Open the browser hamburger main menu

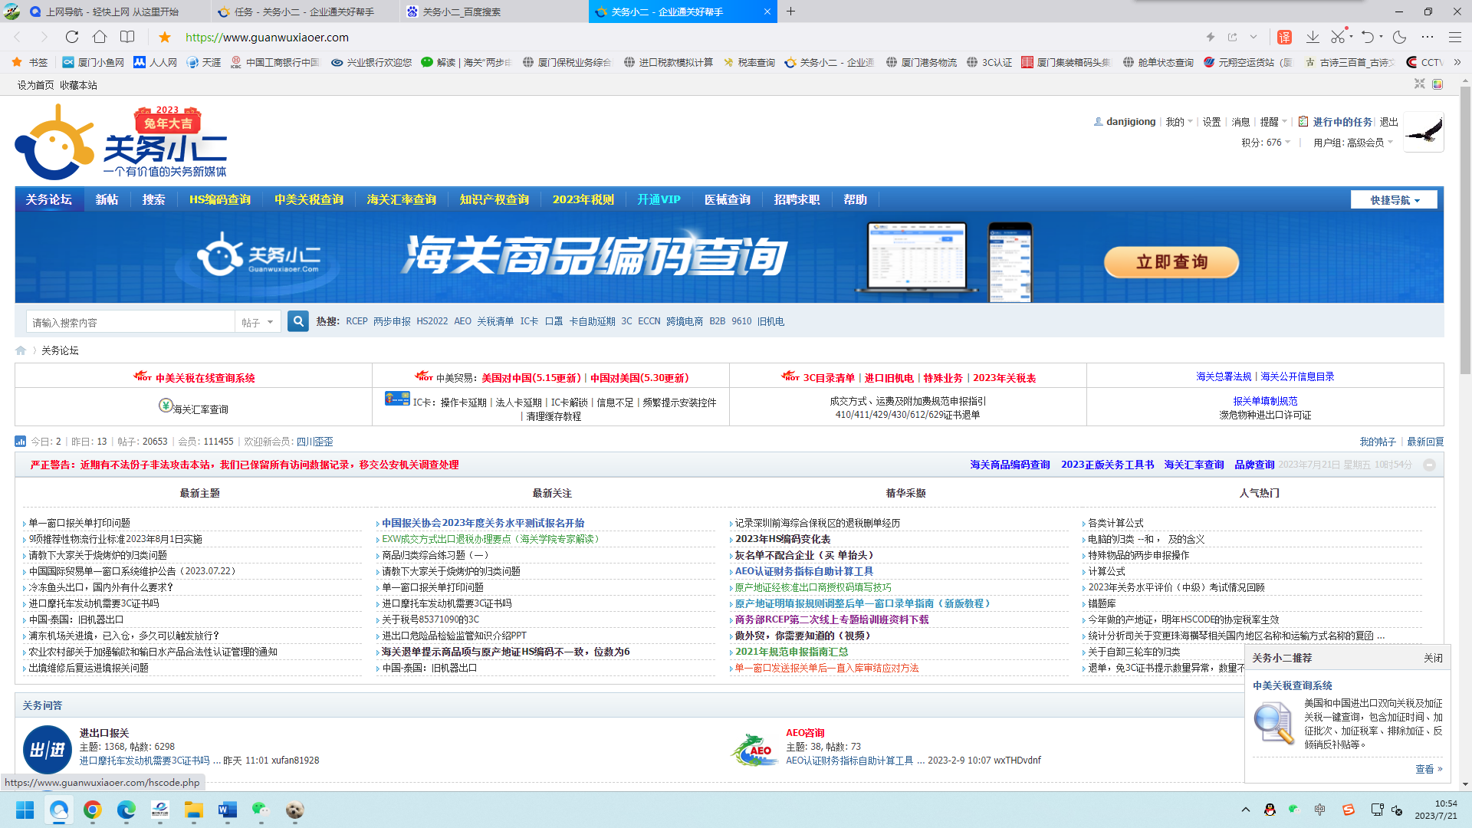(1455, 37)
